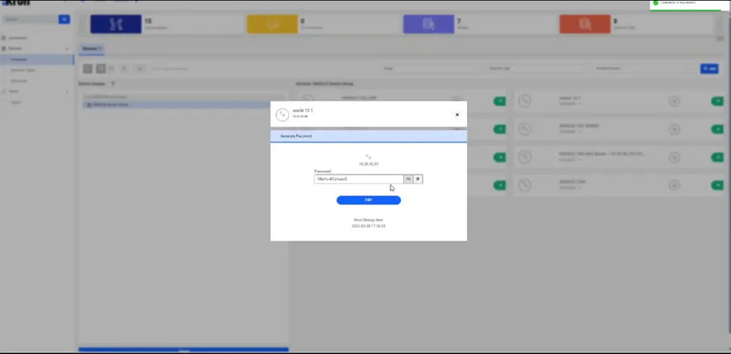Click filter funnel next to Device Groups
The image size is (731, 354).
pyautogui.click(x=113, y=84)
